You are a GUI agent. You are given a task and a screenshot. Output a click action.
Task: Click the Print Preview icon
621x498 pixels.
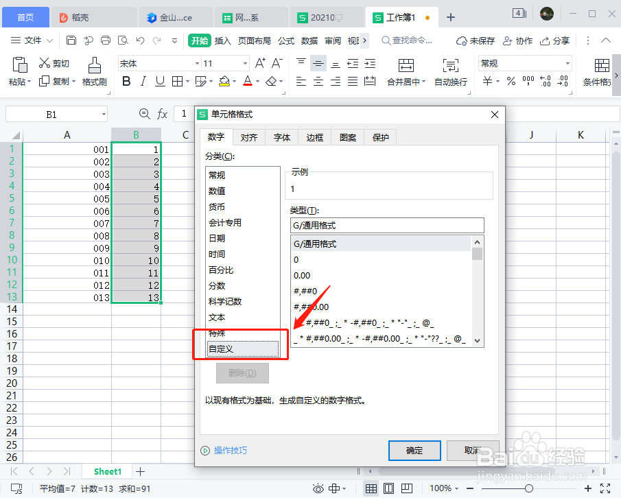(123, 40)
